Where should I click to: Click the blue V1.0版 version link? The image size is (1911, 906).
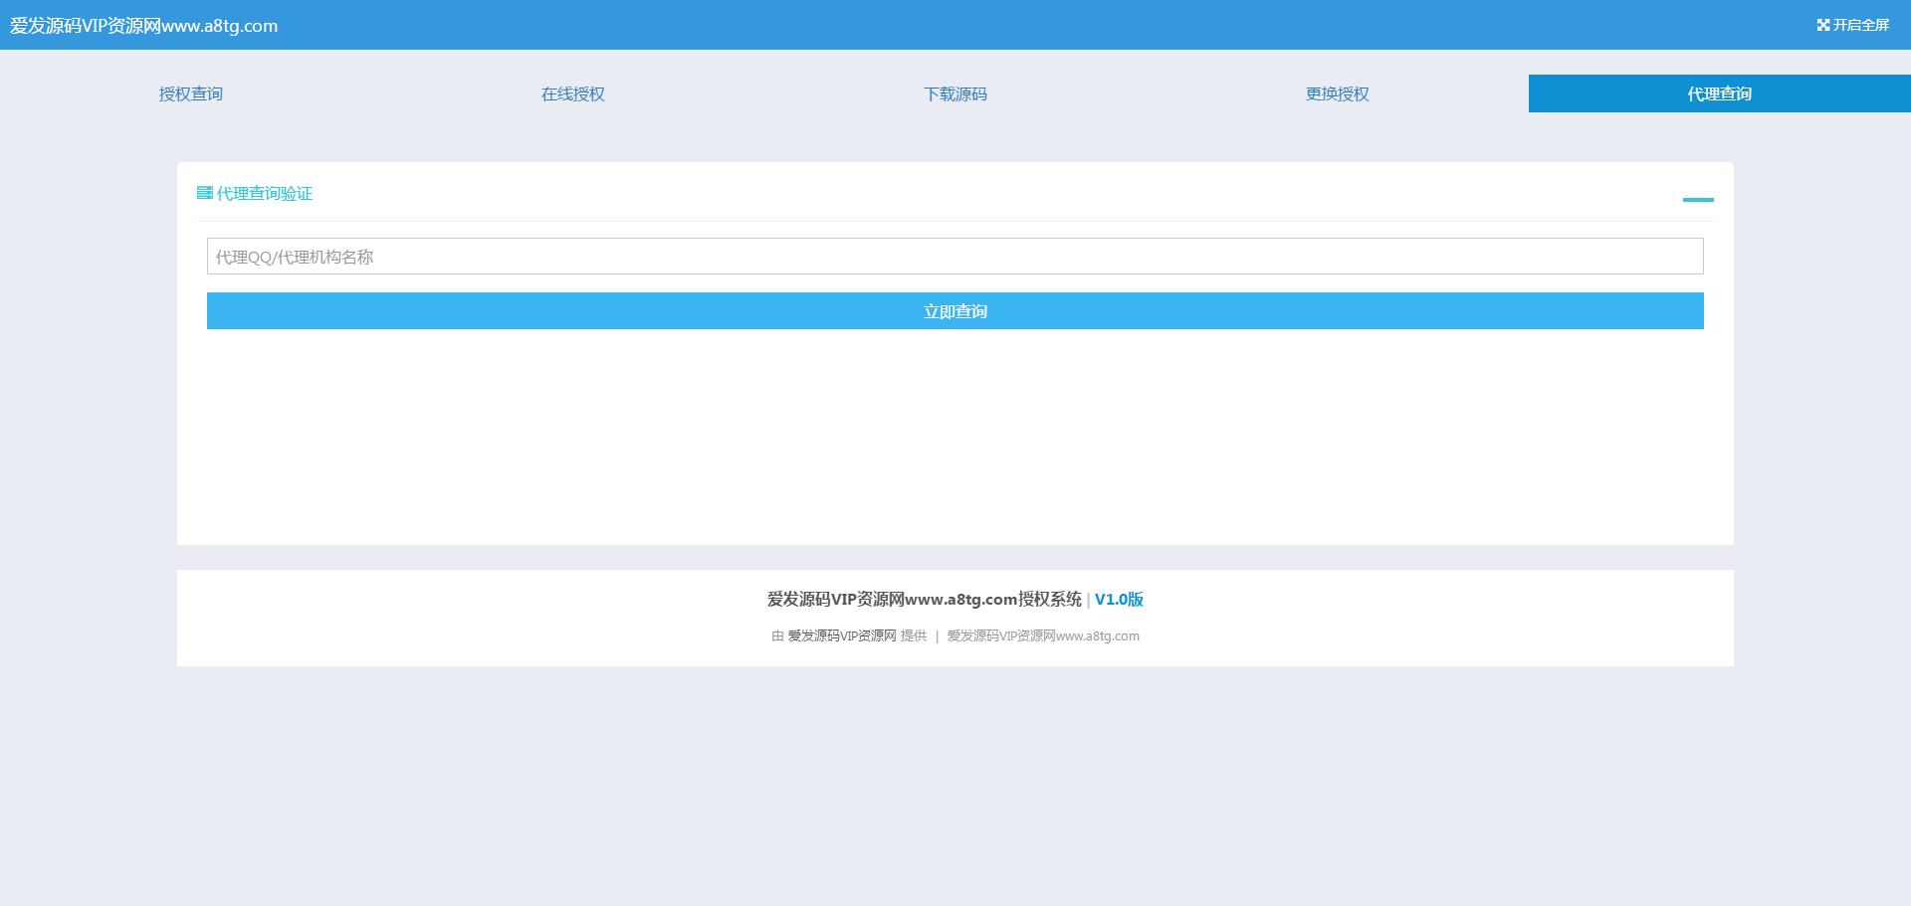pos(1119,599)
